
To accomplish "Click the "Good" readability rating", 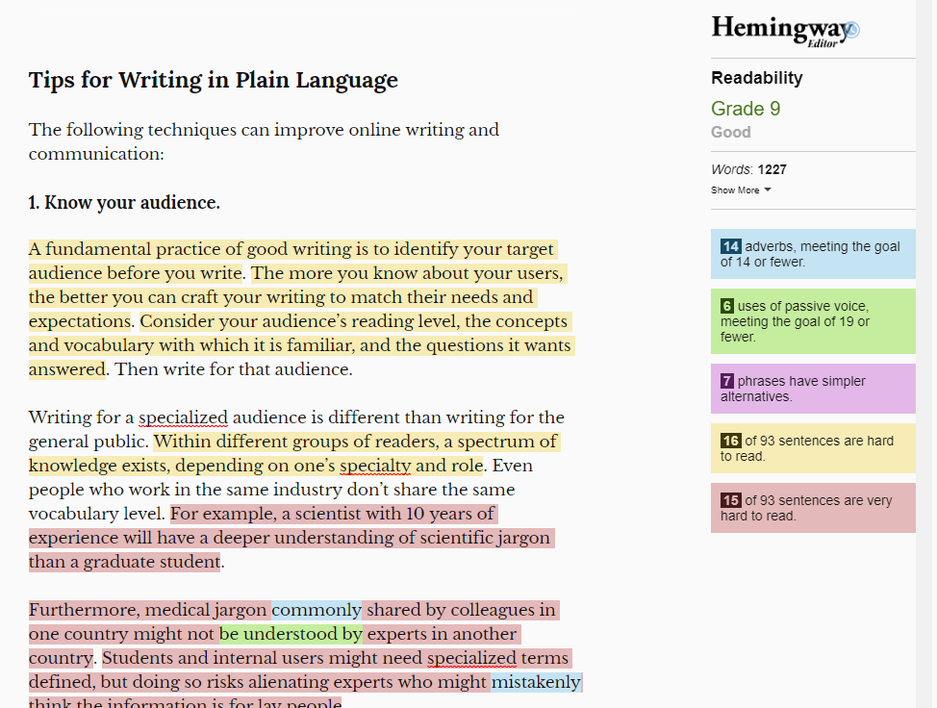I will (731, 132).
